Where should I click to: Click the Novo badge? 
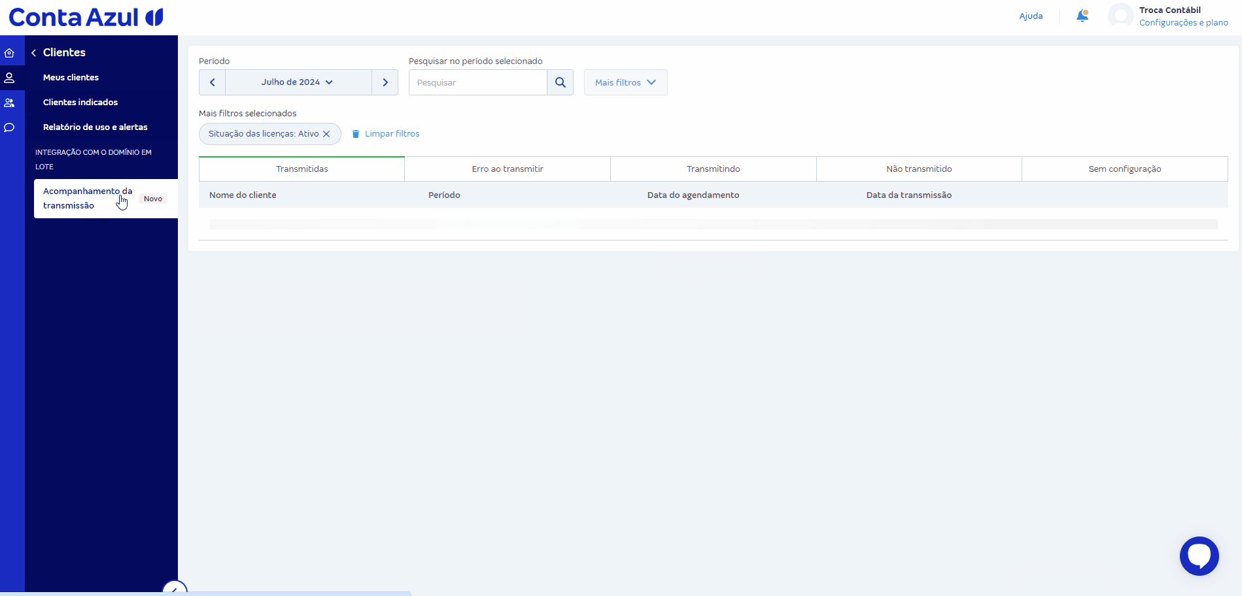pyautogui.click(x=153, y=199)
